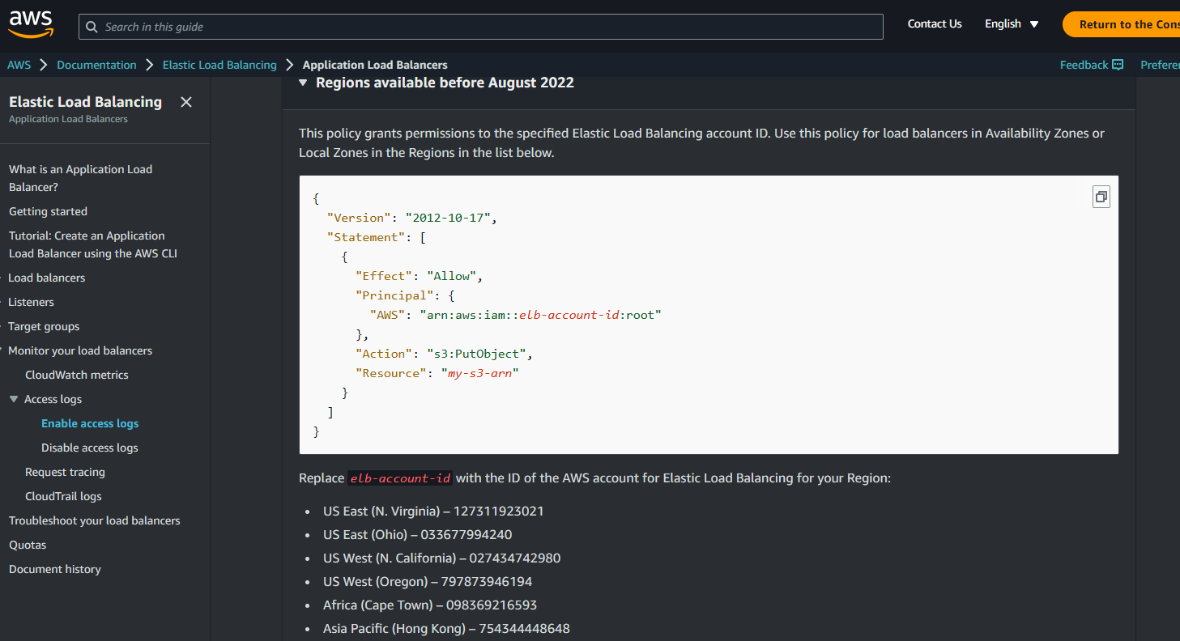Open the Contact Us page
1180x641 pixels.
click(934, 23)
